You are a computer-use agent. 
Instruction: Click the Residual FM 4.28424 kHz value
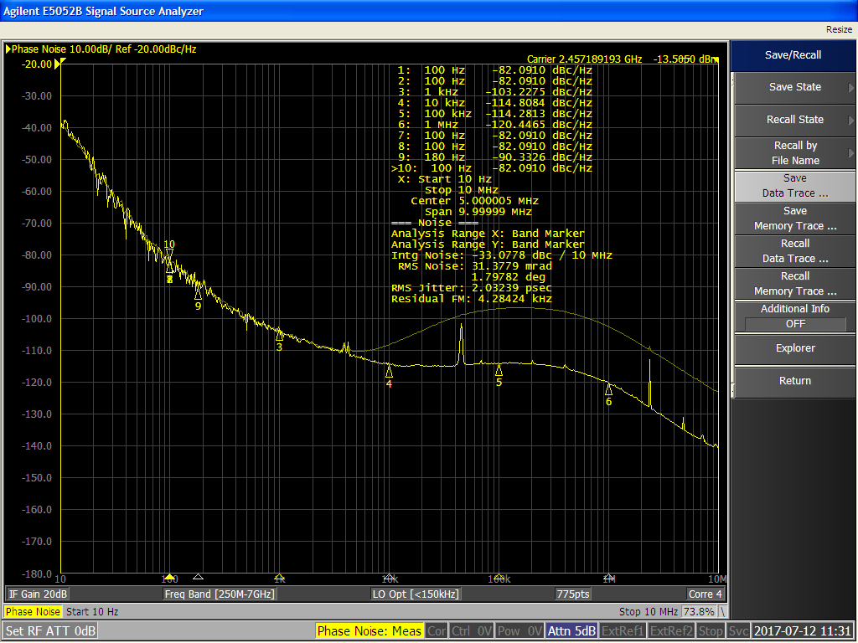pos(472,299)
